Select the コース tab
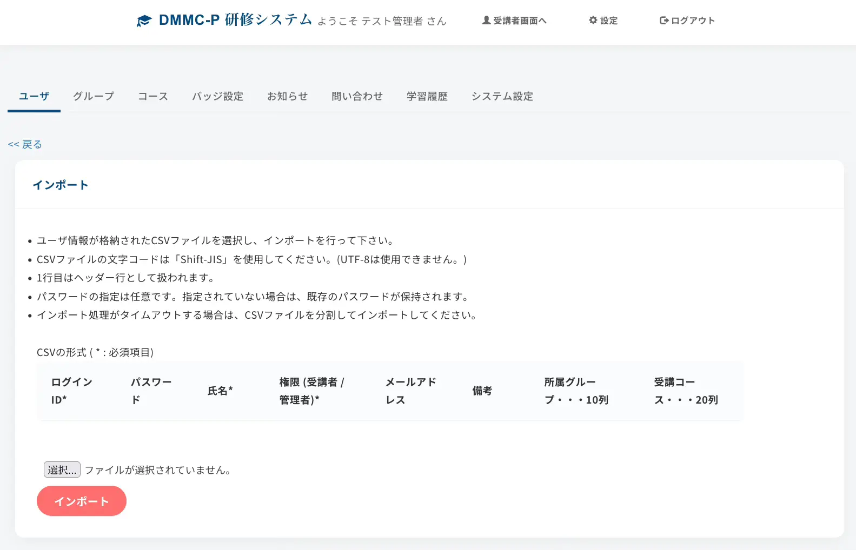This screenshot has height=550, width=856. [x=153, y=96]
